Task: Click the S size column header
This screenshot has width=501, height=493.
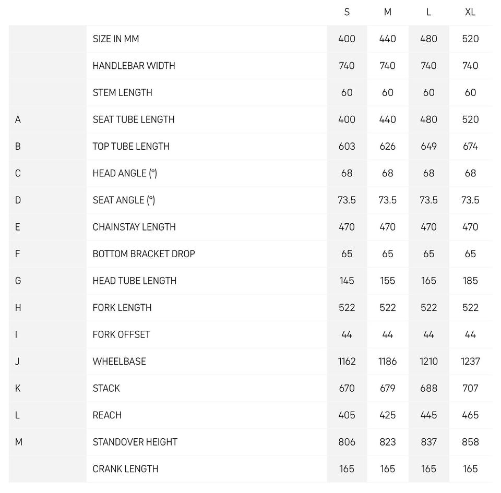Action: [x=347, y=12]
